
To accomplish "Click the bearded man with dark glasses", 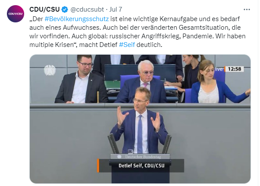I will 81,80.
